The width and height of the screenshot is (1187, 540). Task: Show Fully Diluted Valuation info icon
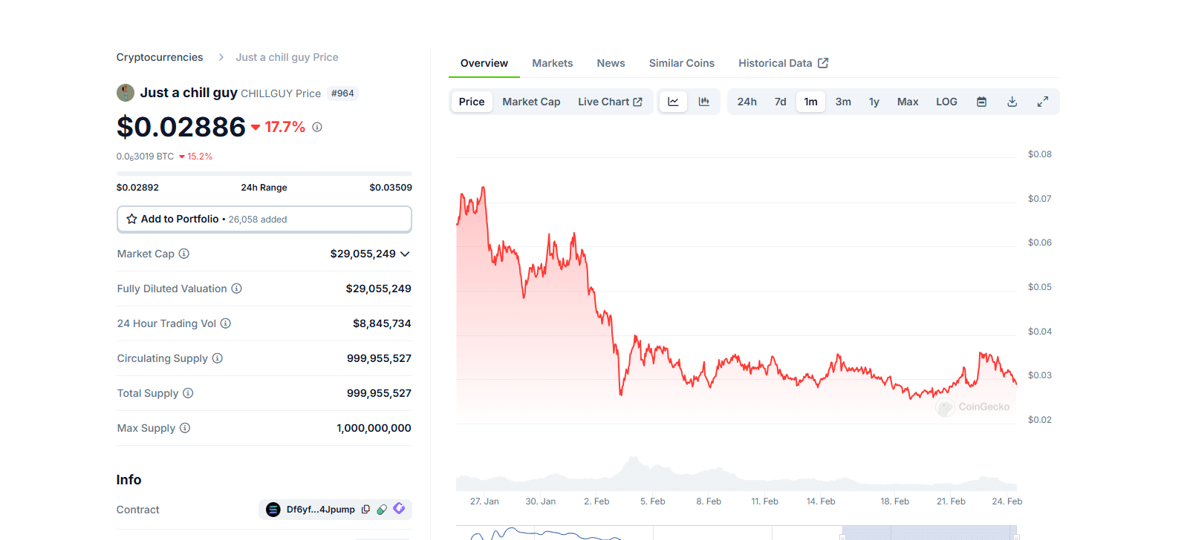coord(236,289)
